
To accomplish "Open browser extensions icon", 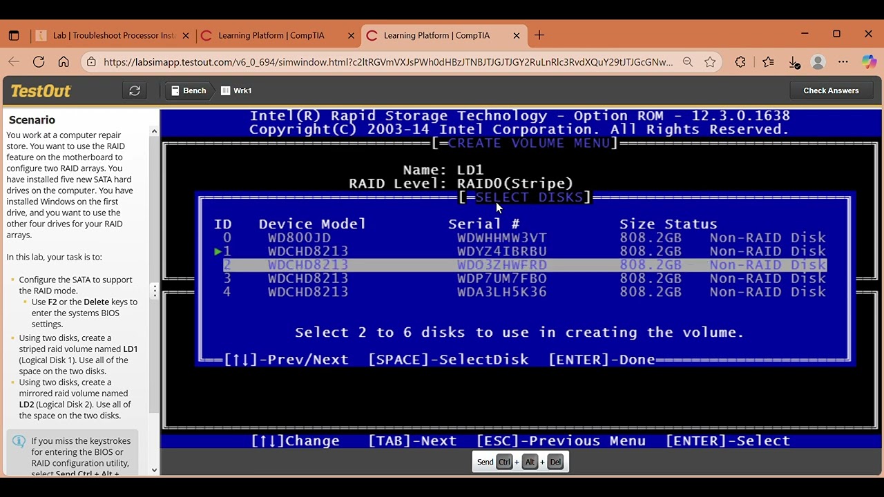I will pos(740,62).
